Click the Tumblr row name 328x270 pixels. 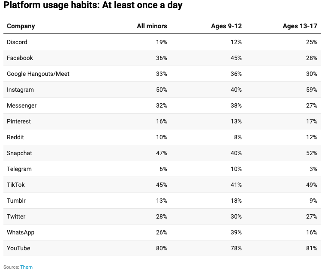tap(16, 201)
